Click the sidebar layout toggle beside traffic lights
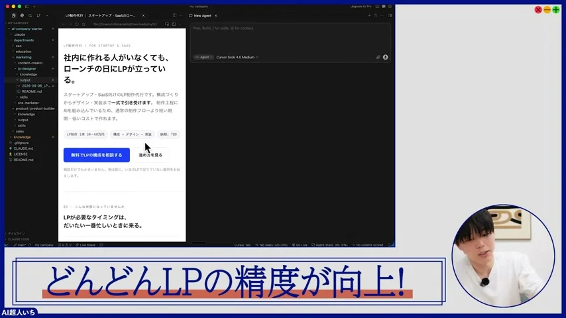566x318 pixels. 27,7
